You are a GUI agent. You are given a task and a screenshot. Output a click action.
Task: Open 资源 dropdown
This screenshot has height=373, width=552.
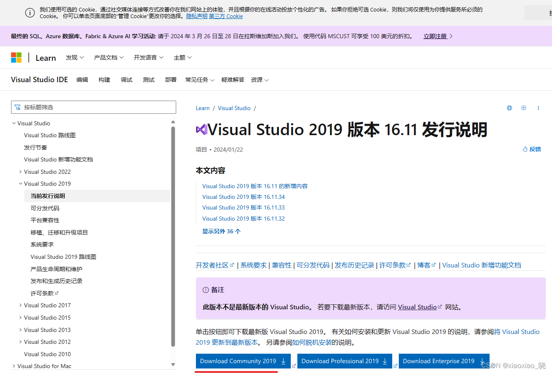[x=260, y=80]
